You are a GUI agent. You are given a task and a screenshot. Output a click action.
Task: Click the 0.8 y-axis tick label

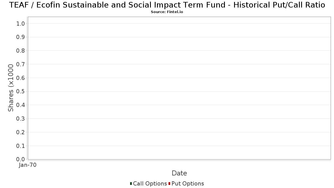click(21, 51)
